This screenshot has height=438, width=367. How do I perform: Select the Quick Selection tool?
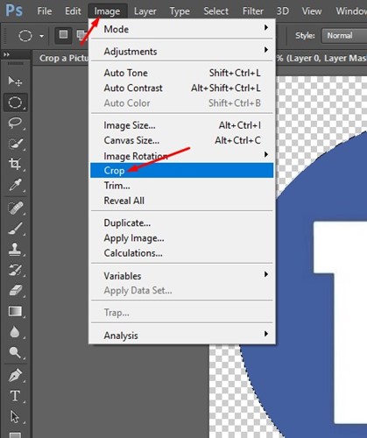pos(15,143)
